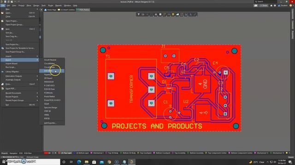Click the Task View icon on taskbar

pos(71,162)
